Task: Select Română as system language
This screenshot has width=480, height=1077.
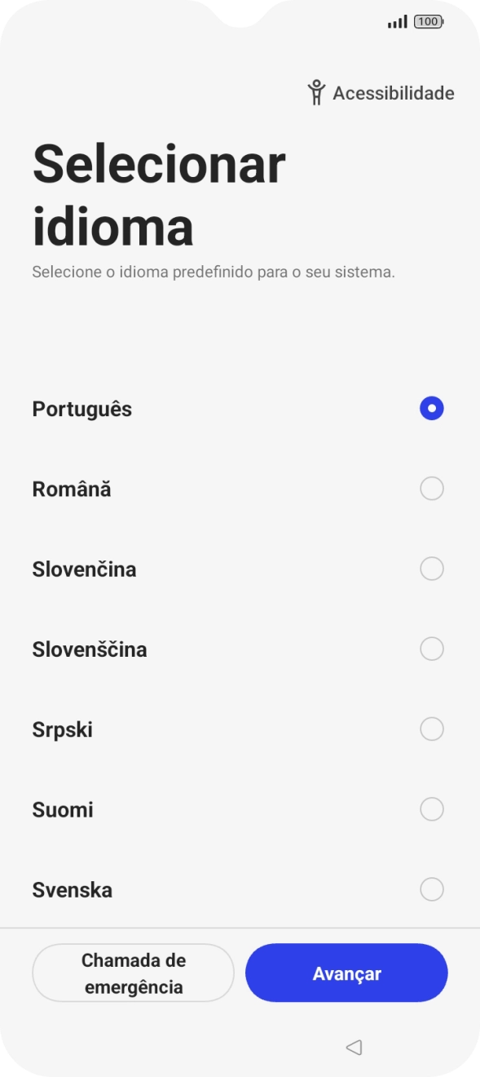Action: [x=432, y=488]
